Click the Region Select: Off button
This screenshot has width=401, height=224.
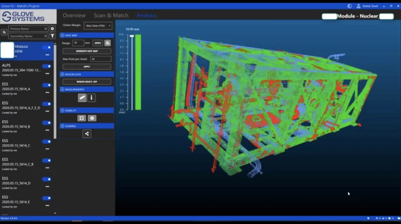tap(87, 81)
